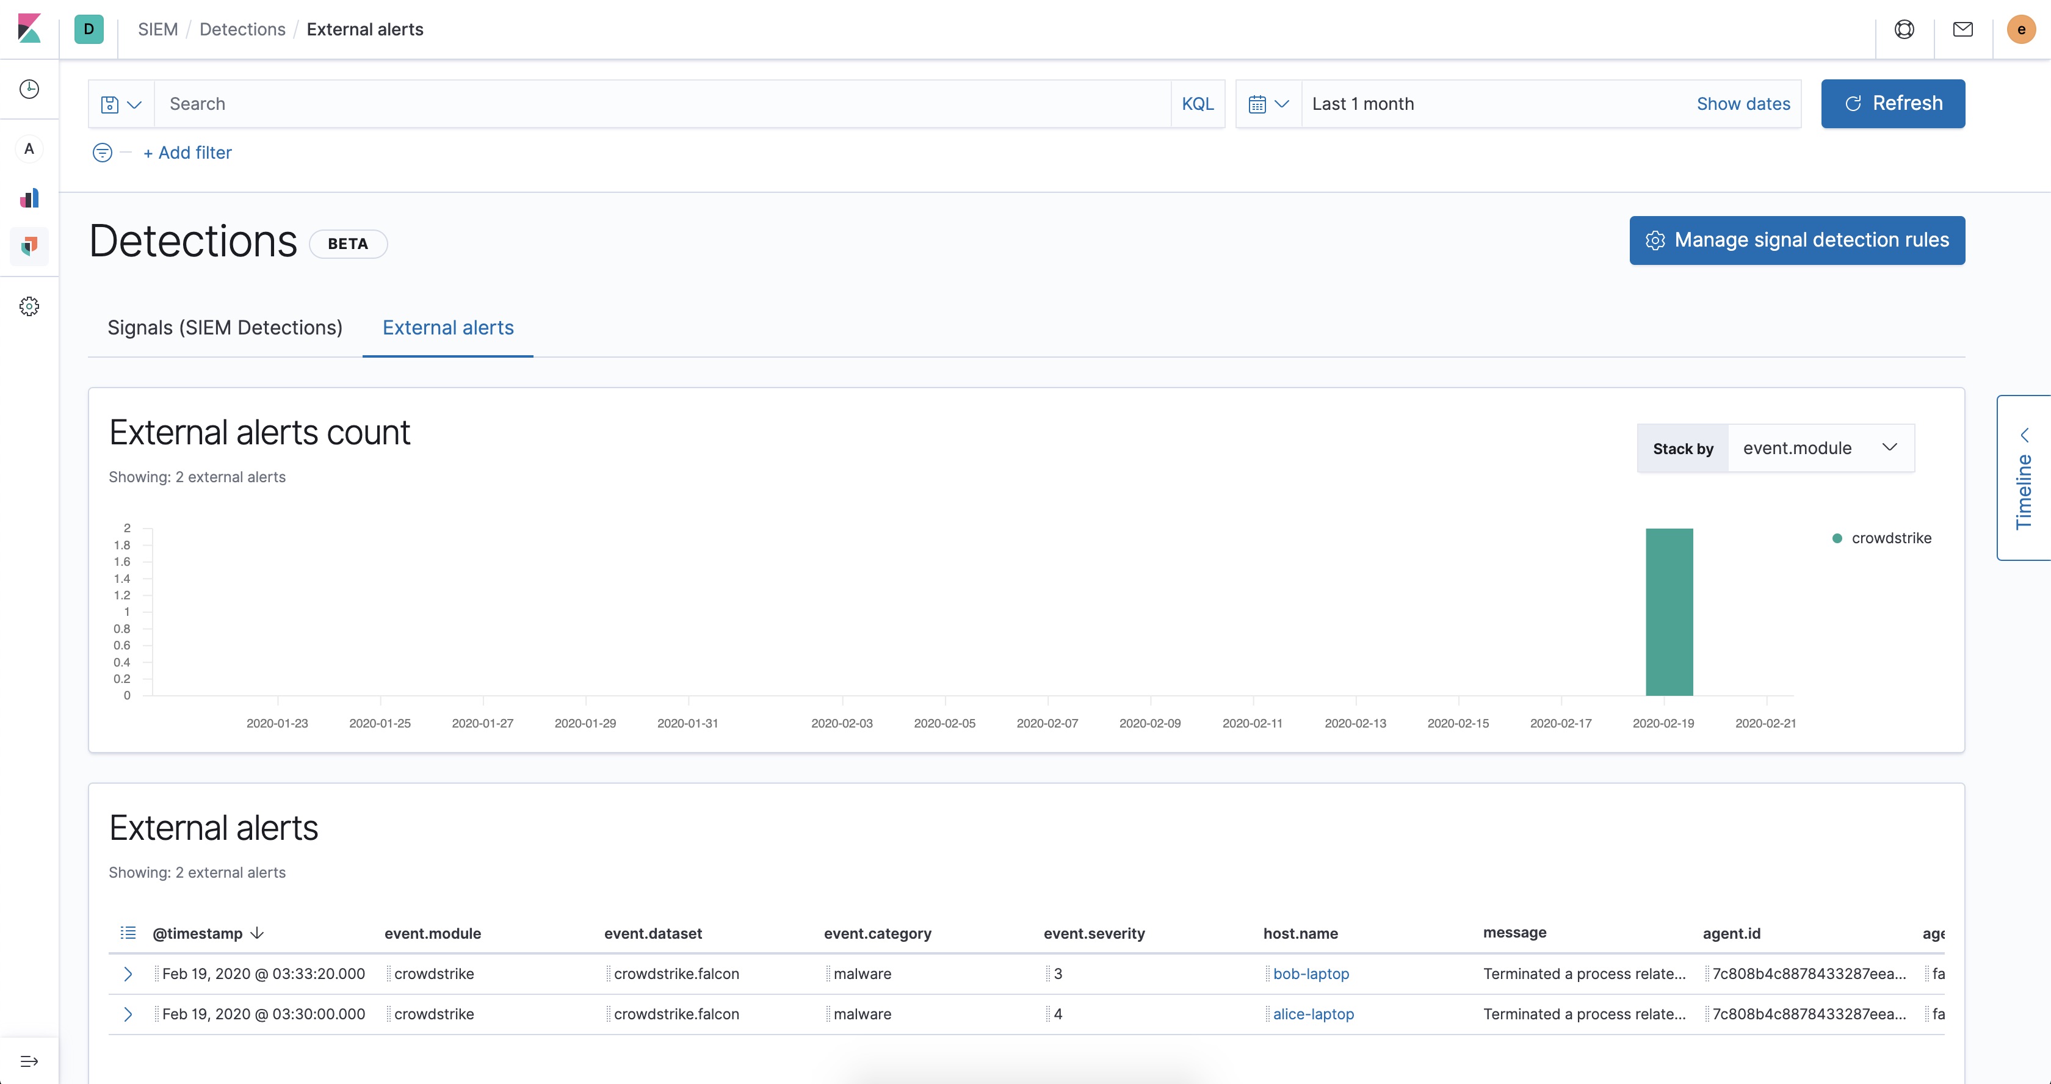Click the crowdstrike legend color dot
This screenshot has width=2051, height=1084.
tap(1837, 538)
